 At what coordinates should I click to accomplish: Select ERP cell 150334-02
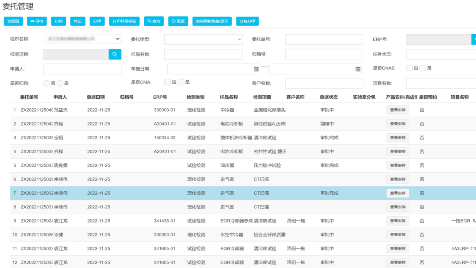click(x=165, y=138)
